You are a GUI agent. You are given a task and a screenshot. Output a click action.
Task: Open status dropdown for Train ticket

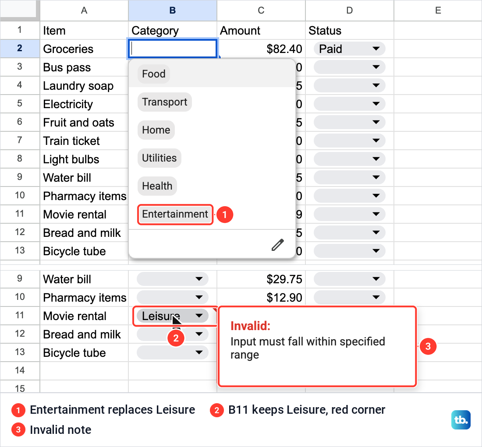point(349,141)
